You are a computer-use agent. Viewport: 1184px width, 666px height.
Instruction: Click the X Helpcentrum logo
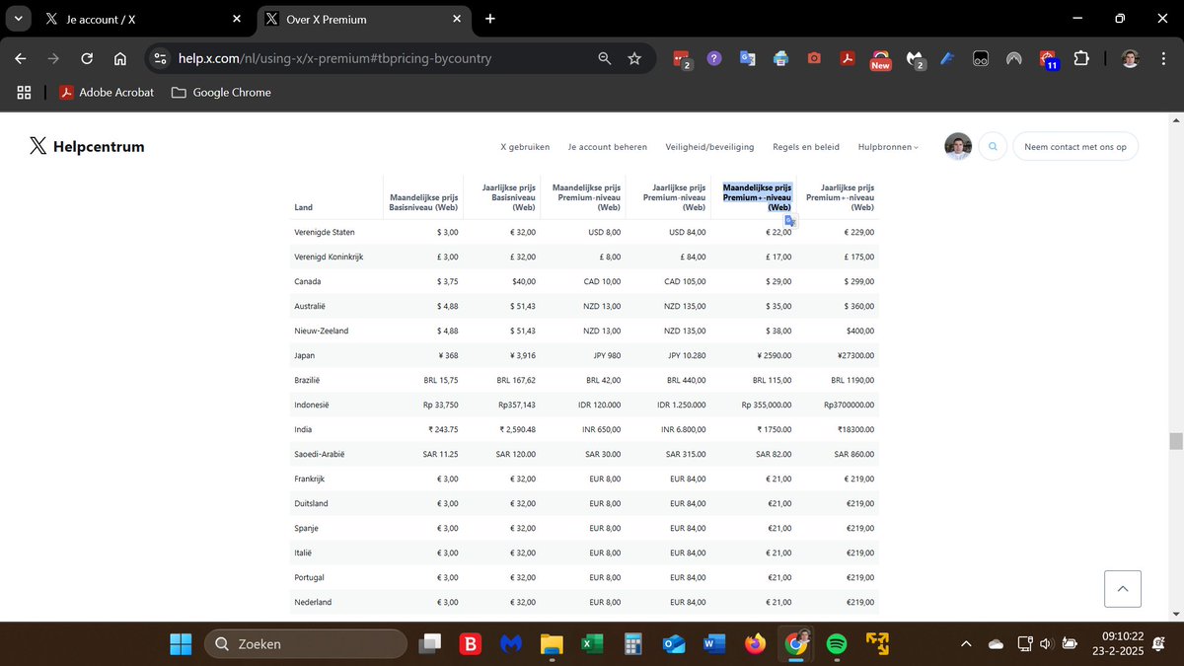point(87,146)
